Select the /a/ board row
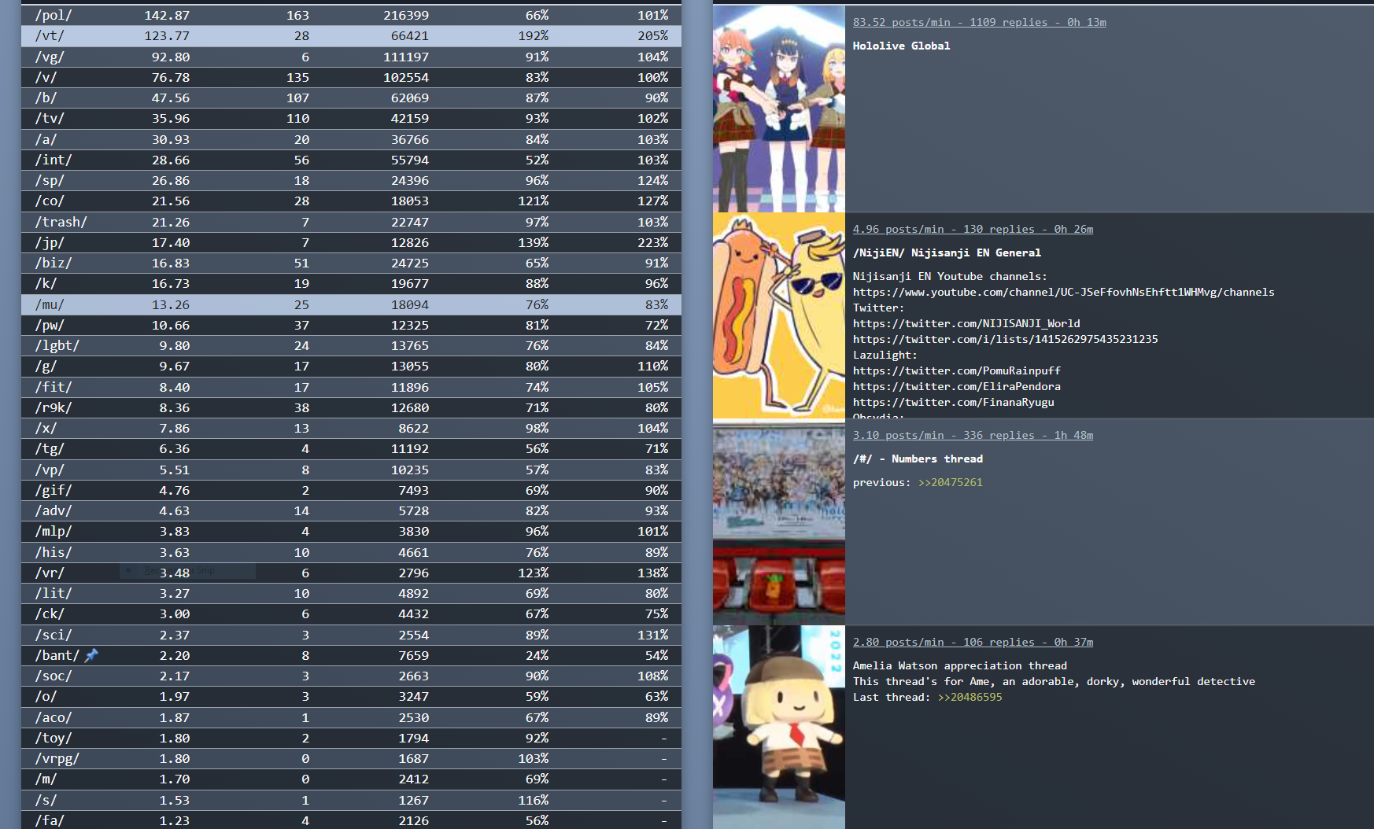 pyautogui.click(x=351, y=139)
